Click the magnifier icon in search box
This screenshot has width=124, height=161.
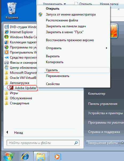(x=76, y=143)
